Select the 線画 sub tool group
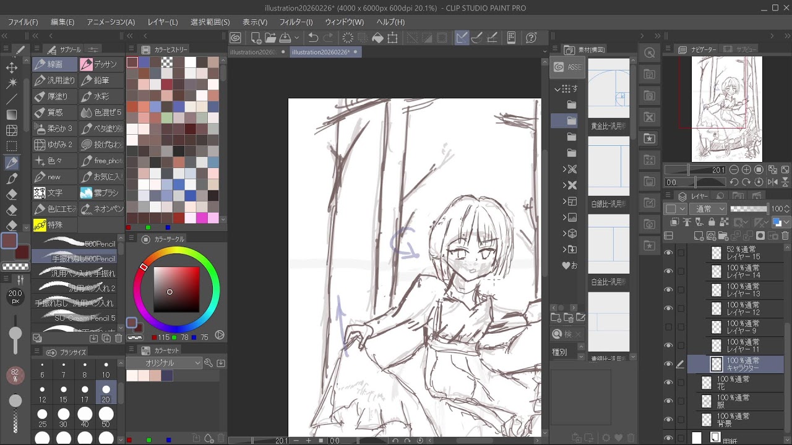 55,64
